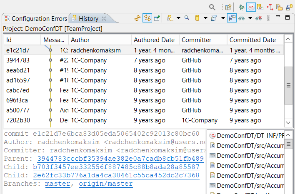Switch to the Debug perspective bug icon

(241, 7)
